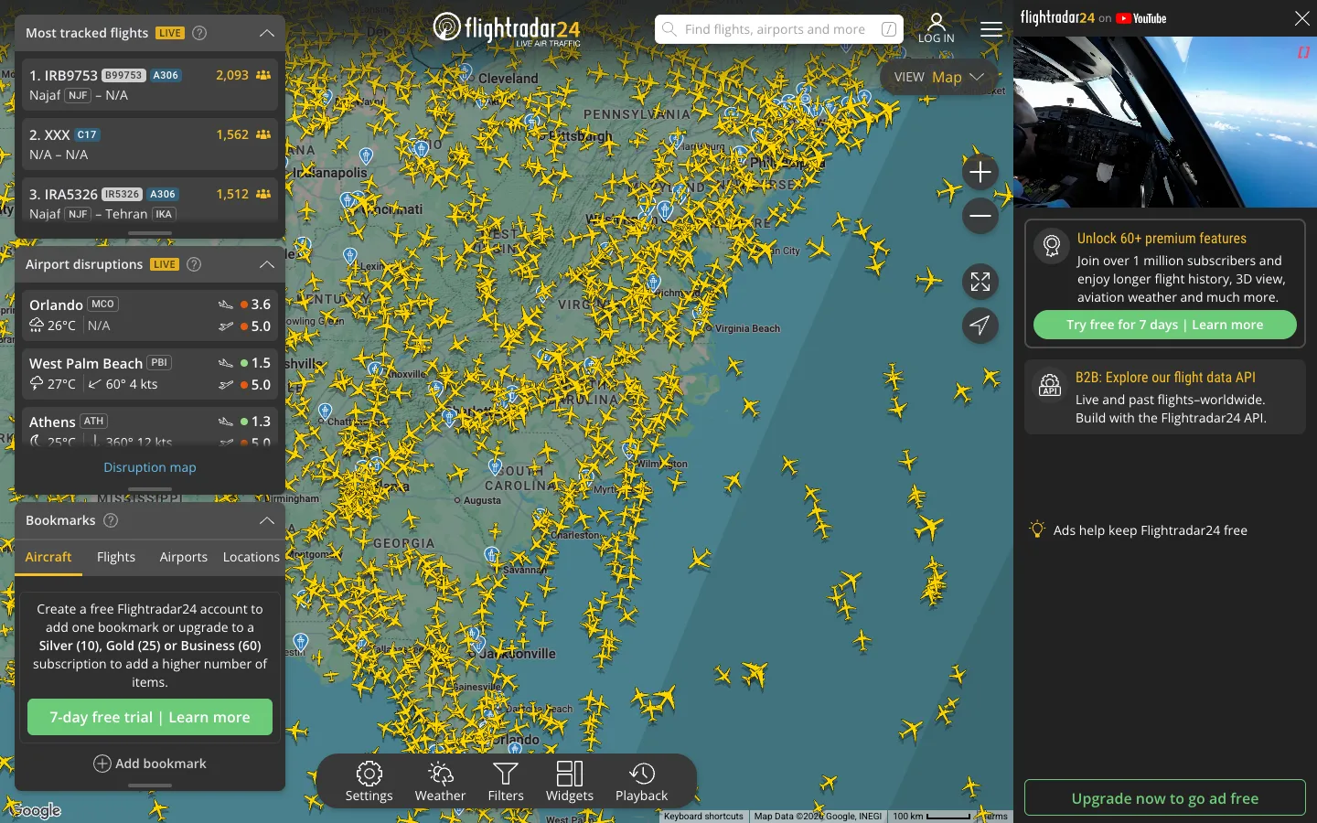Click the plus icon beside Add bookmark

[x=102, y=764]
